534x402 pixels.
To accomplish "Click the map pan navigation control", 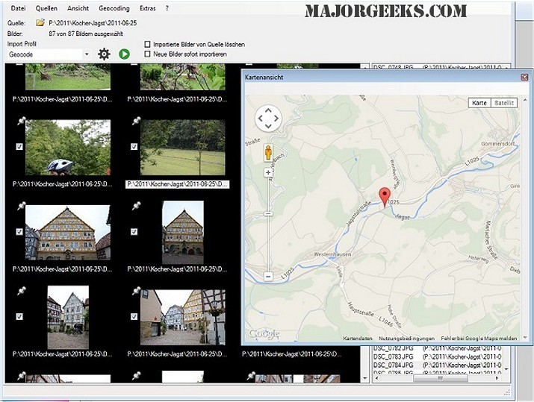I will [x=268, y=119].
